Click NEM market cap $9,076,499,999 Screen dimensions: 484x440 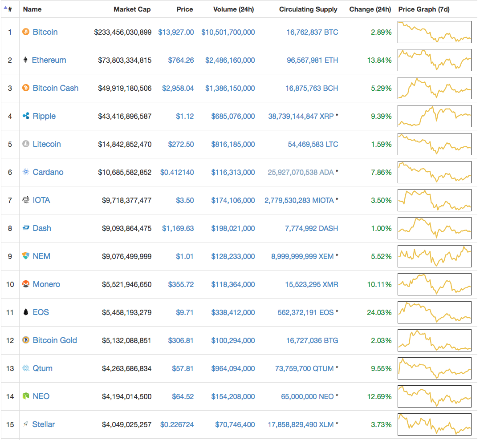tap(127, 256)
